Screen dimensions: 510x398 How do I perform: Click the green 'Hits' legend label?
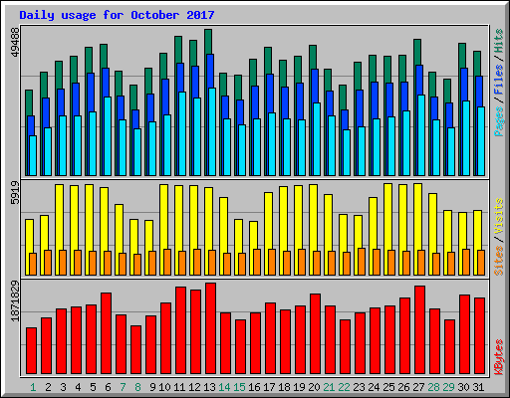pyautogui.click(x=499, y=41)
